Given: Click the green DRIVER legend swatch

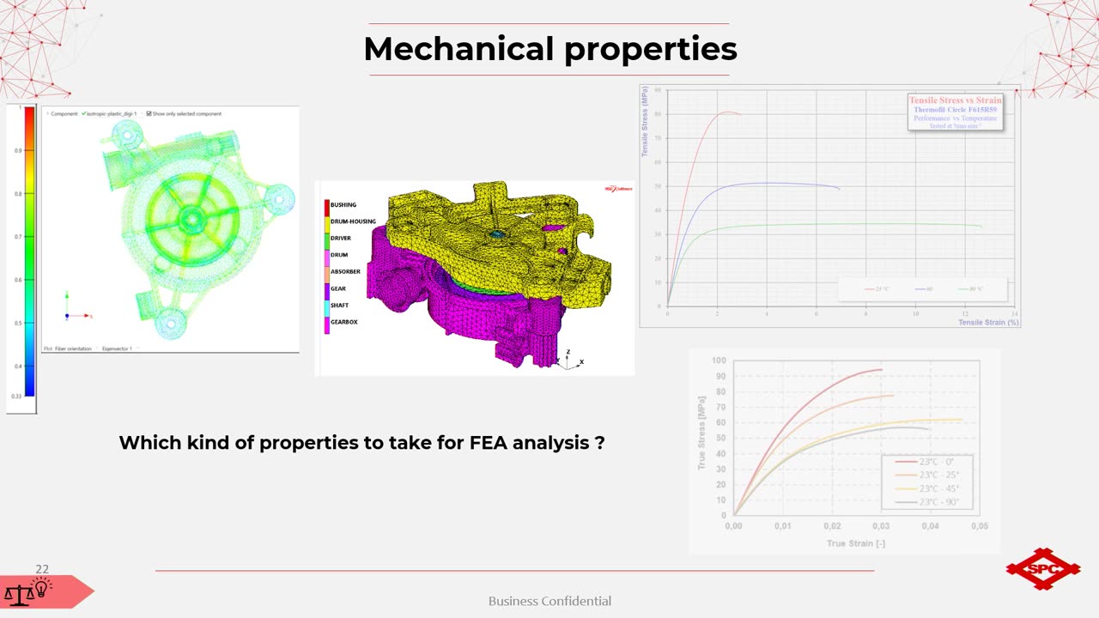Looking at the screenshot, I should point(327,241).
